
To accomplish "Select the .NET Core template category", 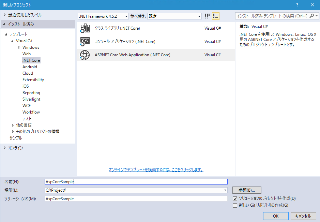I will [x=31, y=60].
